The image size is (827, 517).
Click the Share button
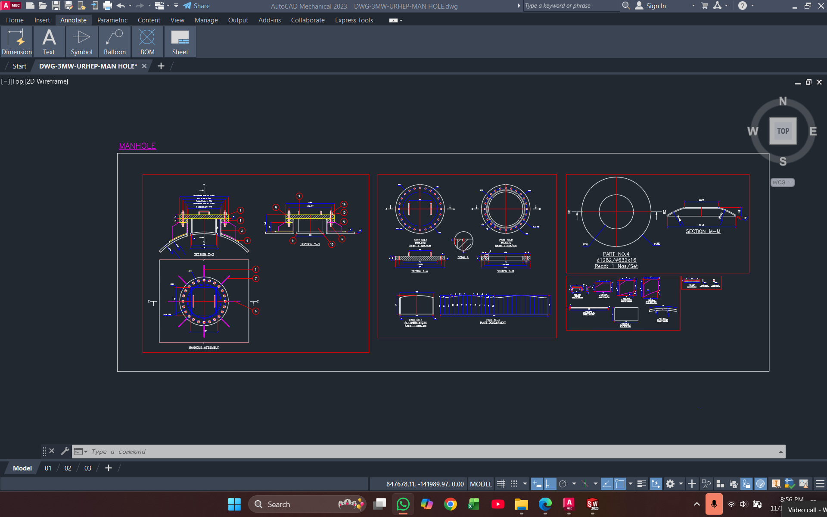[x=196, y=6]
